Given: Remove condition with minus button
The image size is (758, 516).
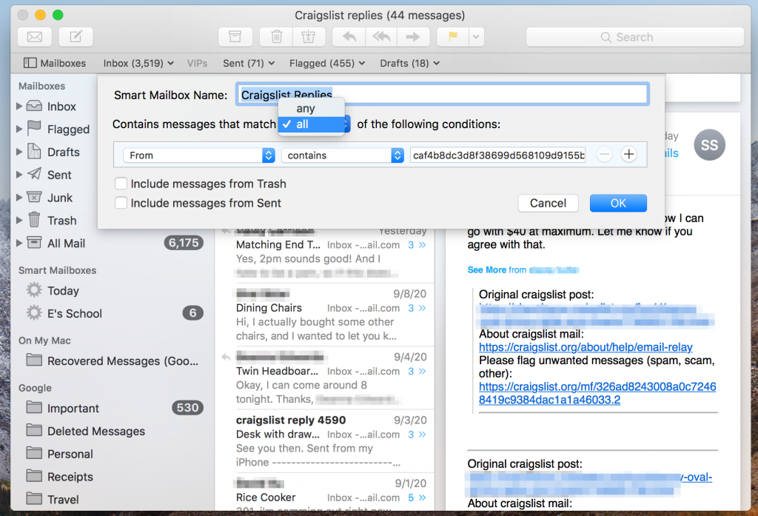Looking at the screenshot, I should (604, 155).
